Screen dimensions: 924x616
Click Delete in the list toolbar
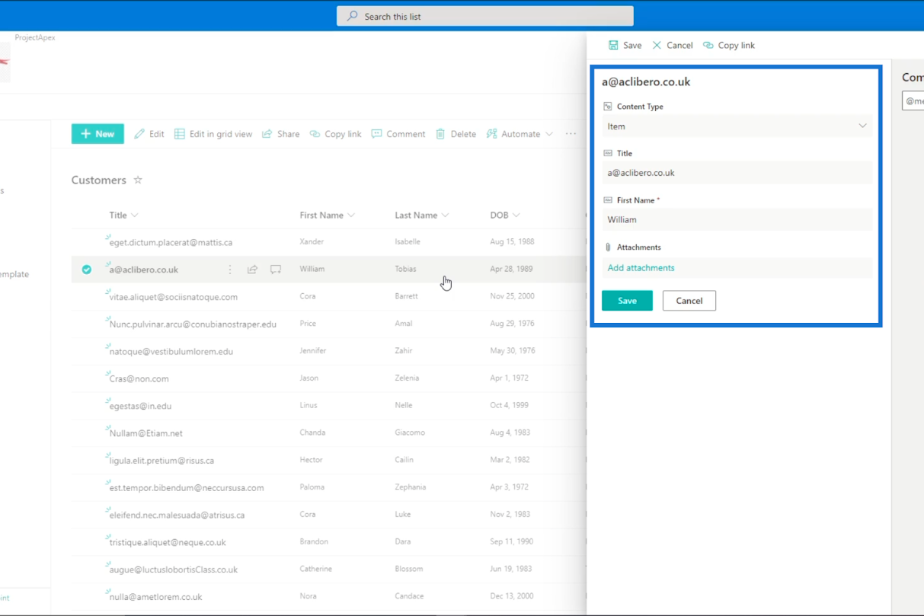tap(456, 134)
